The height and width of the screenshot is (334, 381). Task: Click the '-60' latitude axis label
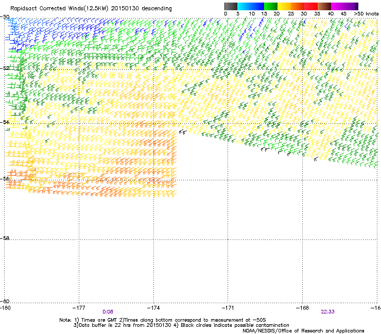(x=5, y=301)
